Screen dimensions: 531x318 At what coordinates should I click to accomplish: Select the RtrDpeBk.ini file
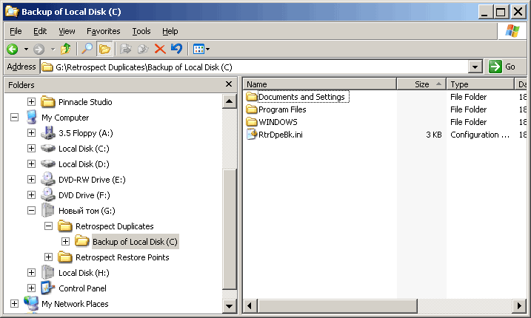[x=281, y=135]
